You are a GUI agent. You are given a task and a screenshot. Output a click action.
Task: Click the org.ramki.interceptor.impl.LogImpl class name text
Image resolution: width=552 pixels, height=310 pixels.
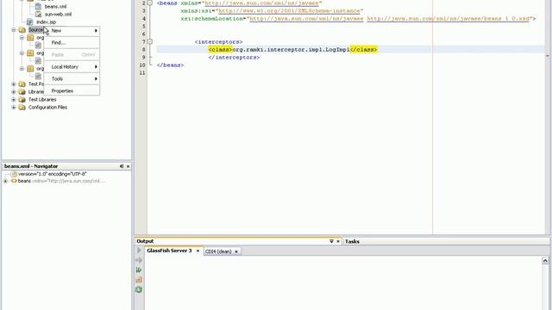tap(291, 50)
